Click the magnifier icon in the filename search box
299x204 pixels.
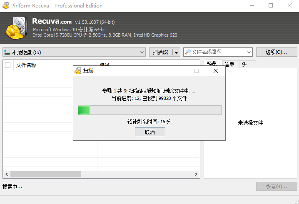[188, 52]
